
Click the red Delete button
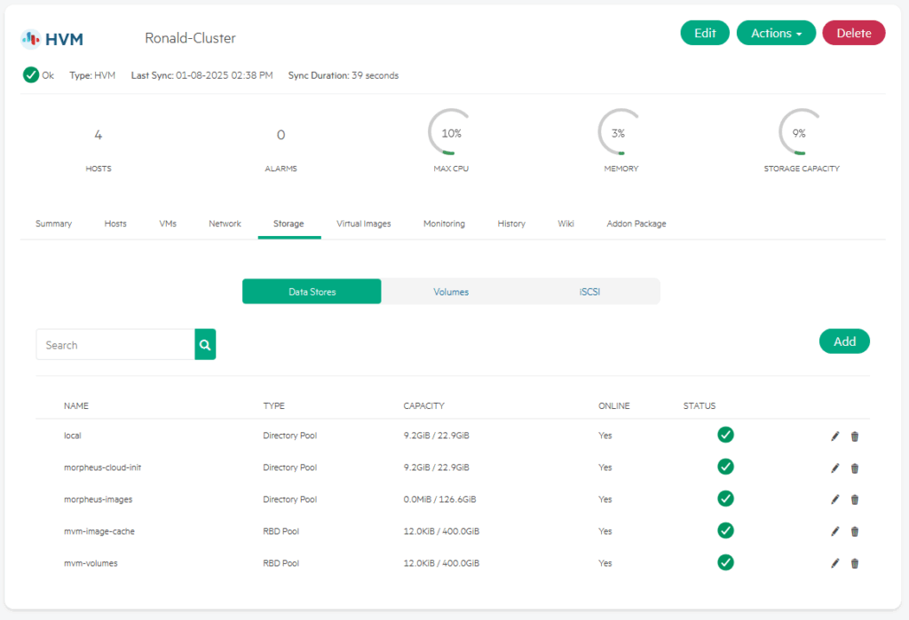(853, 33)
